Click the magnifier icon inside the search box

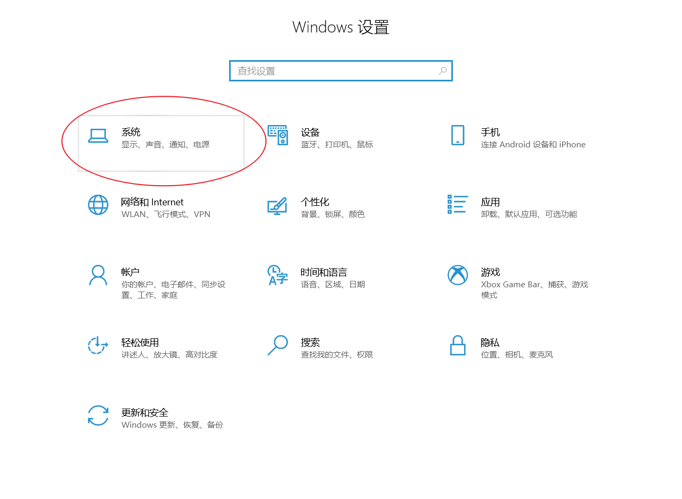pos(443,71)
